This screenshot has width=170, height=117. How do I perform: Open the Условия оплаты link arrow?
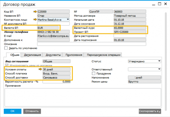pos(40,69)
